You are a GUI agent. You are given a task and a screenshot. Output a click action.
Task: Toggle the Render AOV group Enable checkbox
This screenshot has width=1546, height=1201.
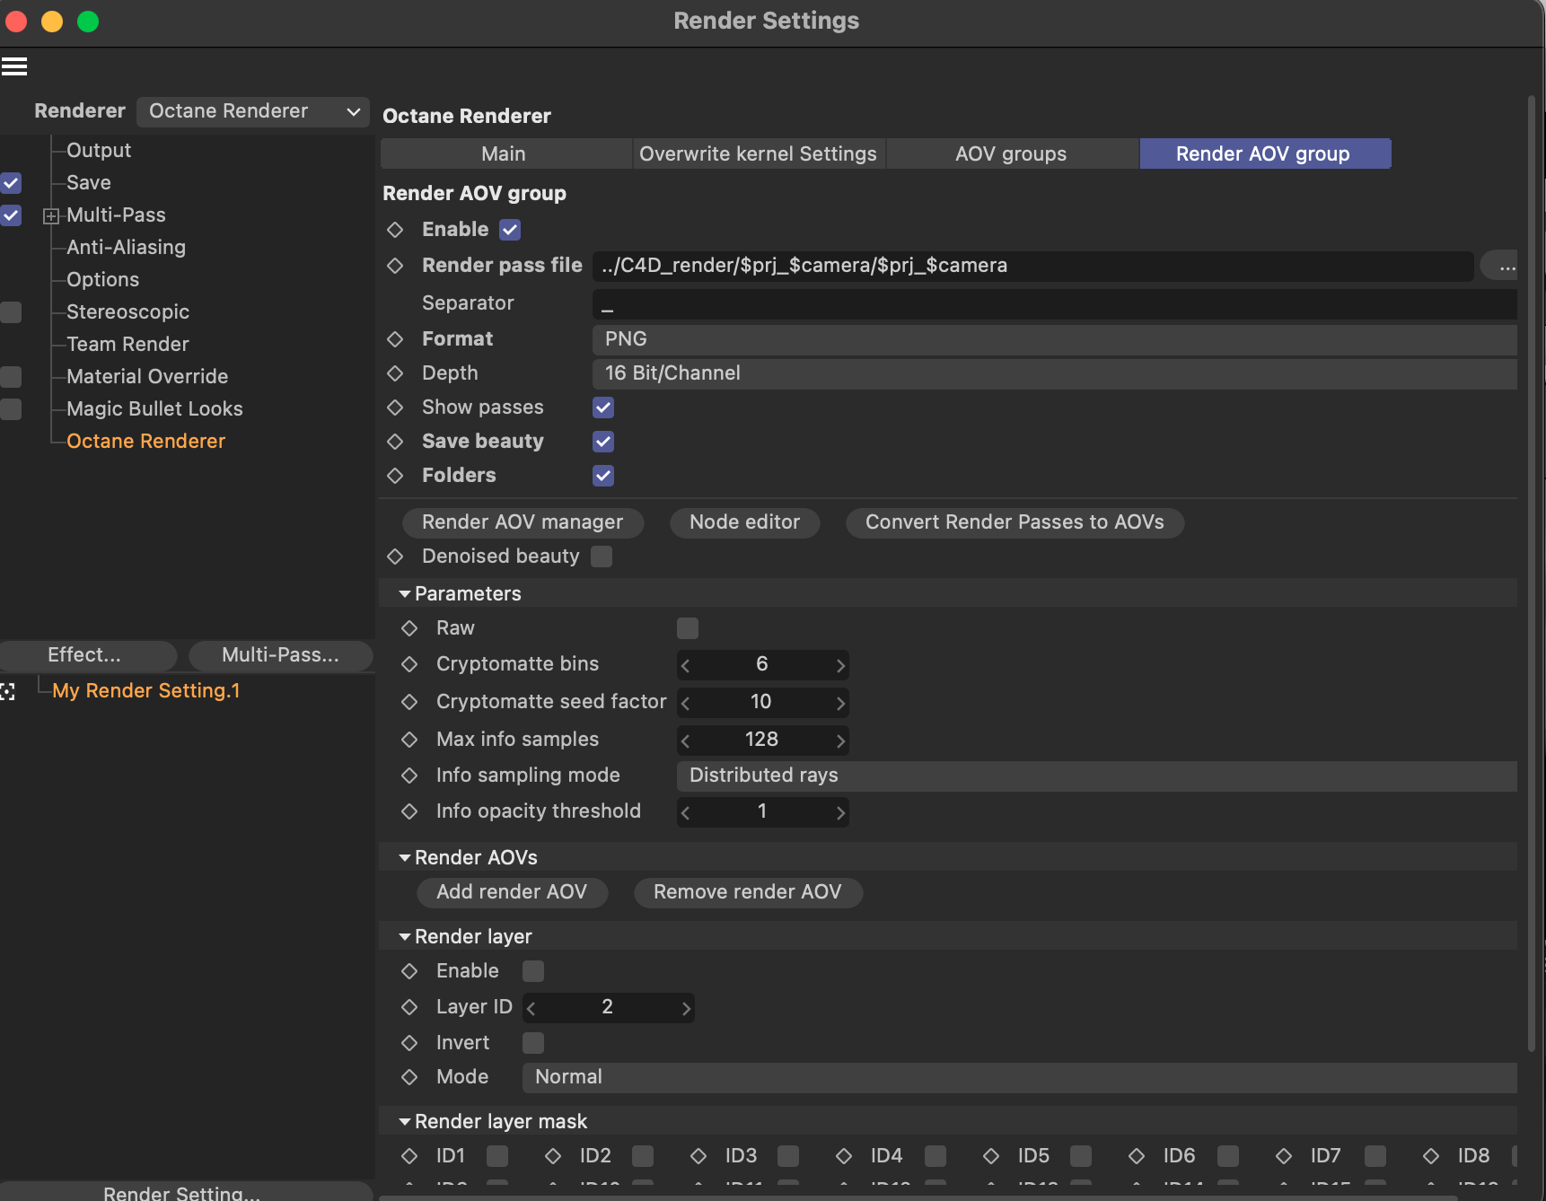pos(510,230)
